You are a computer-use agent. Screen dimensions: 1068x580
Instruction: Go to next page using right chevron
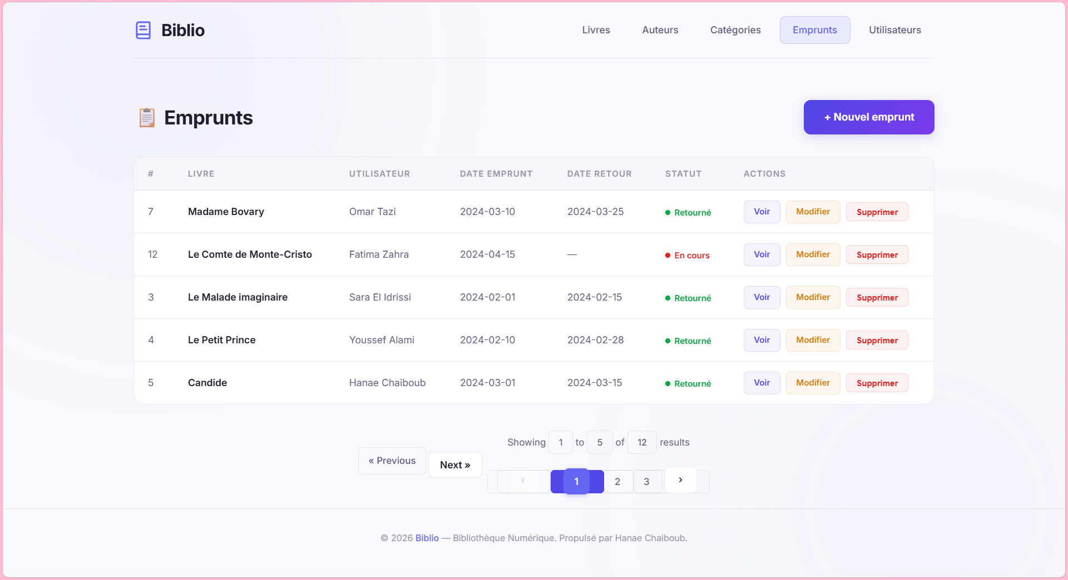[680, 480]
